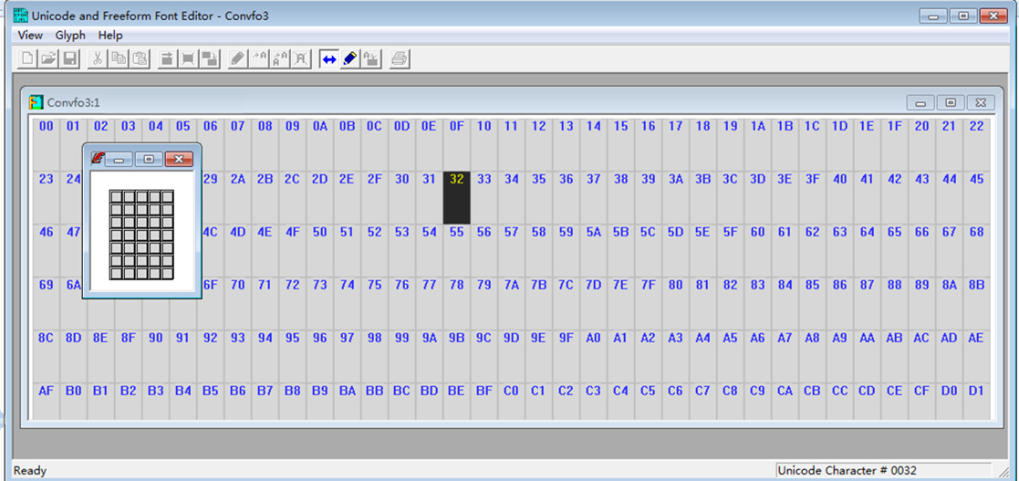This screenshot has height=481, width=1019.
Task: Click the Open folder toolbar icon
Action: pyautogui.click(x=48, y=59)
